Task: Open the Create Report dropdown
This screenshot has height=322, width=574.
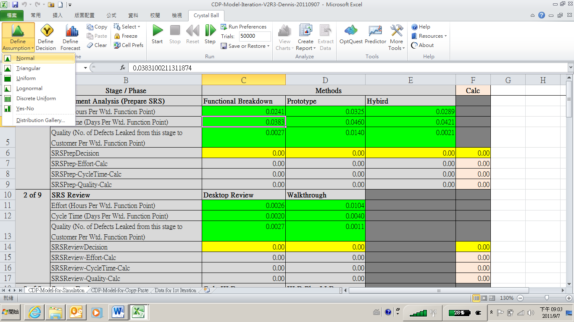Action: pos(305,37)
